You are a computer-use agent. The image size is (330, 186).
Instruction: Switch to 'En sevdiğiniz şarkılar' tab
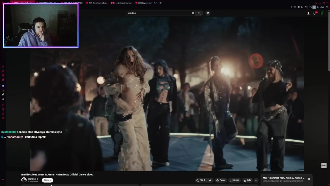(x=121, y=3)
